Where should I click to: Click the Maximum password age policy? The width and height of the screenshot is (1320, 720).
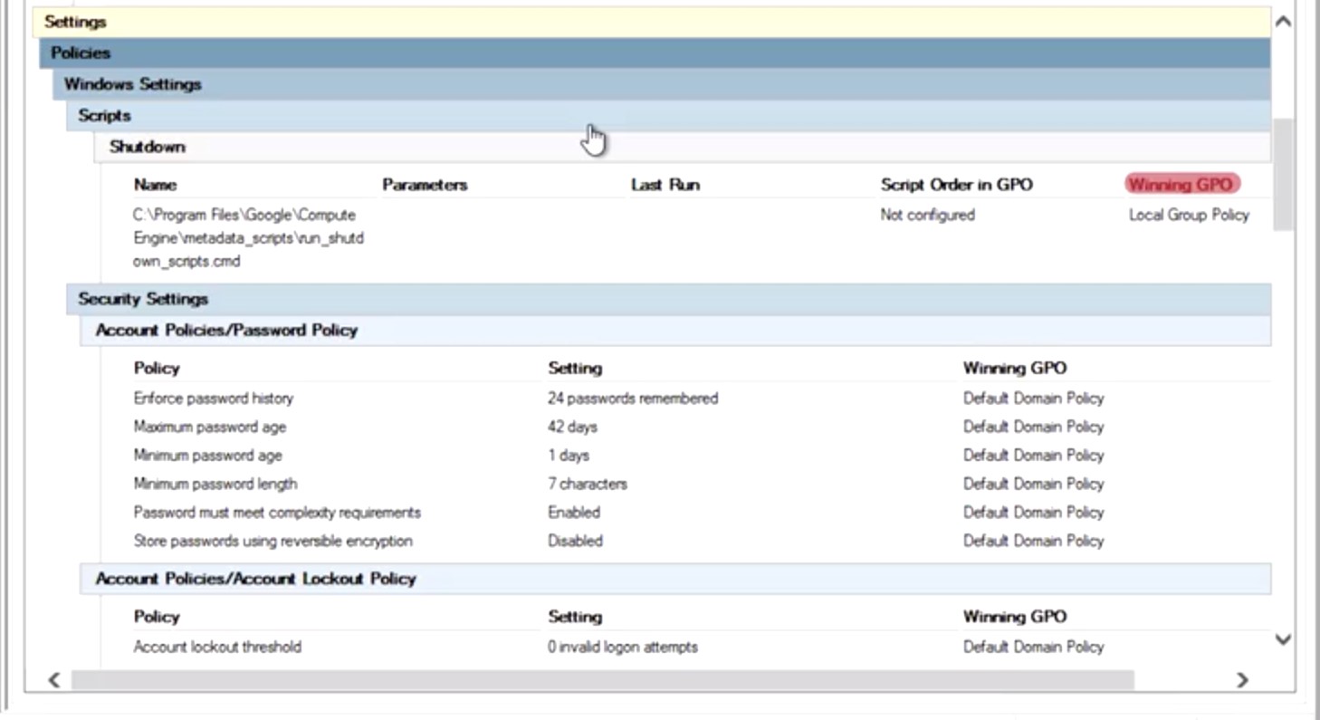pos(210,427)
